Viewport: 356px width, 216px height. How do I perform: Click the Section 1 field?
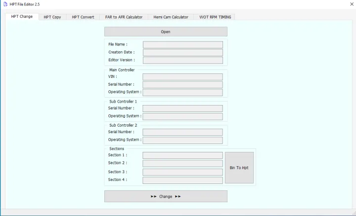[x=182, y=155]
